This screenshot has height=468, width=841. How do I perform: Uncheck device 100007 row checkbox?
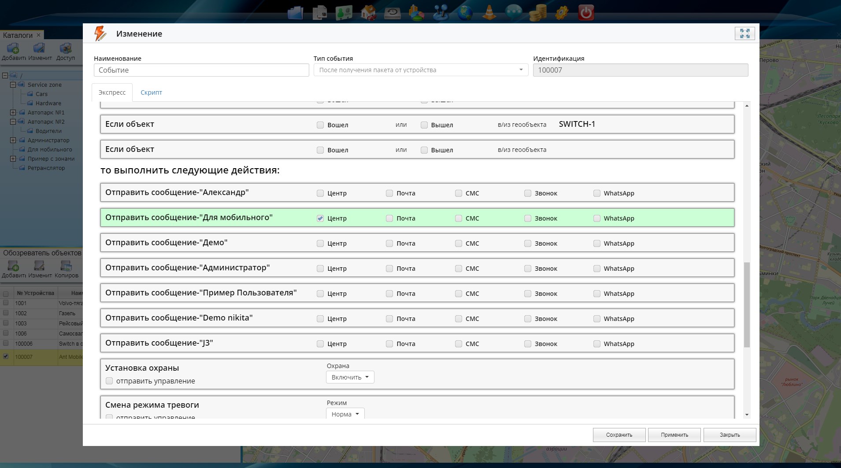point(6,356)
